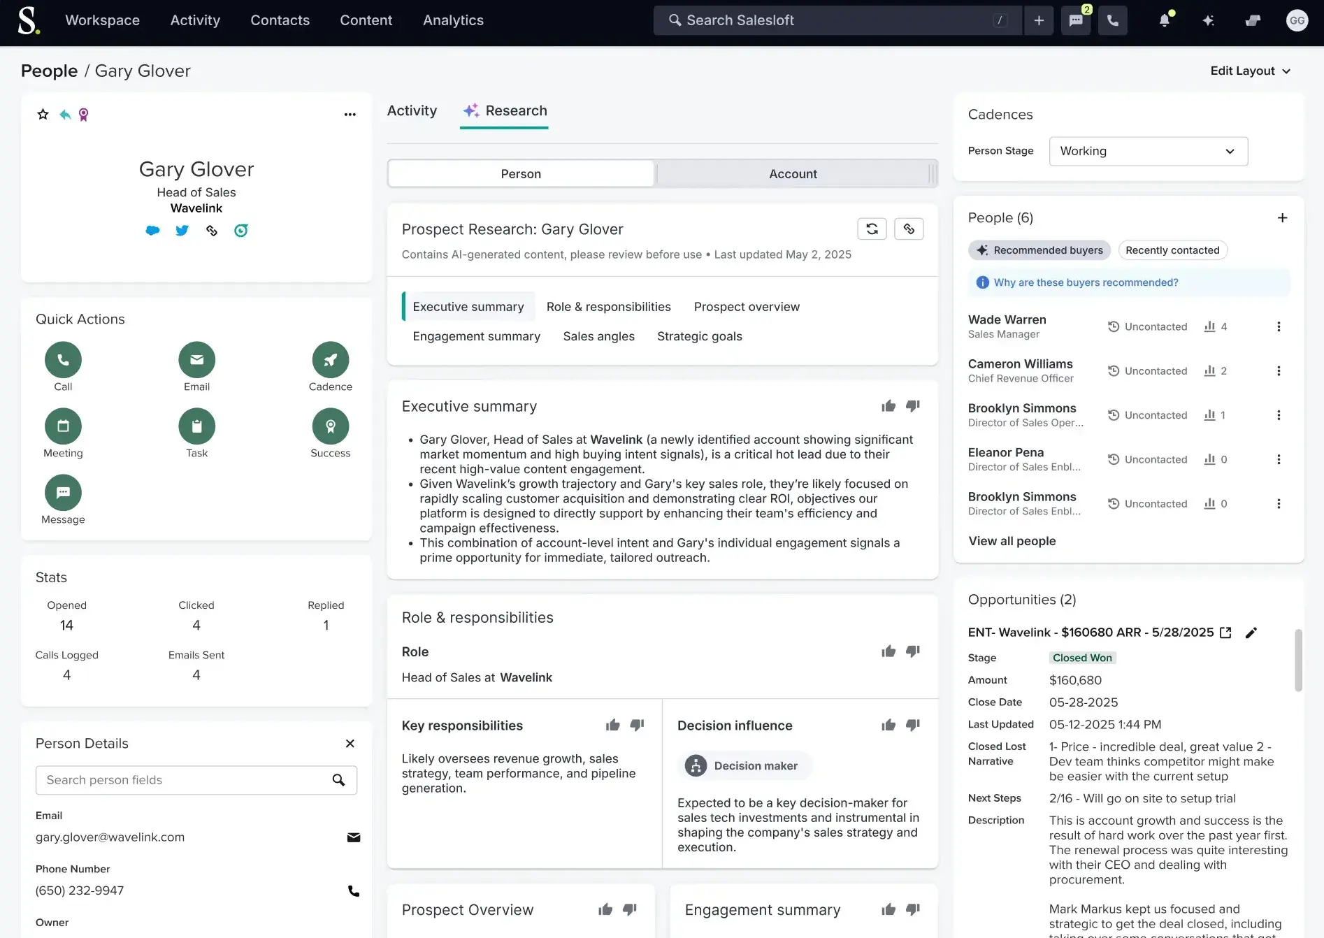Give thumbs up on Executive summary
Viewport: 1324px width, 938px height.
pos(888,405)
